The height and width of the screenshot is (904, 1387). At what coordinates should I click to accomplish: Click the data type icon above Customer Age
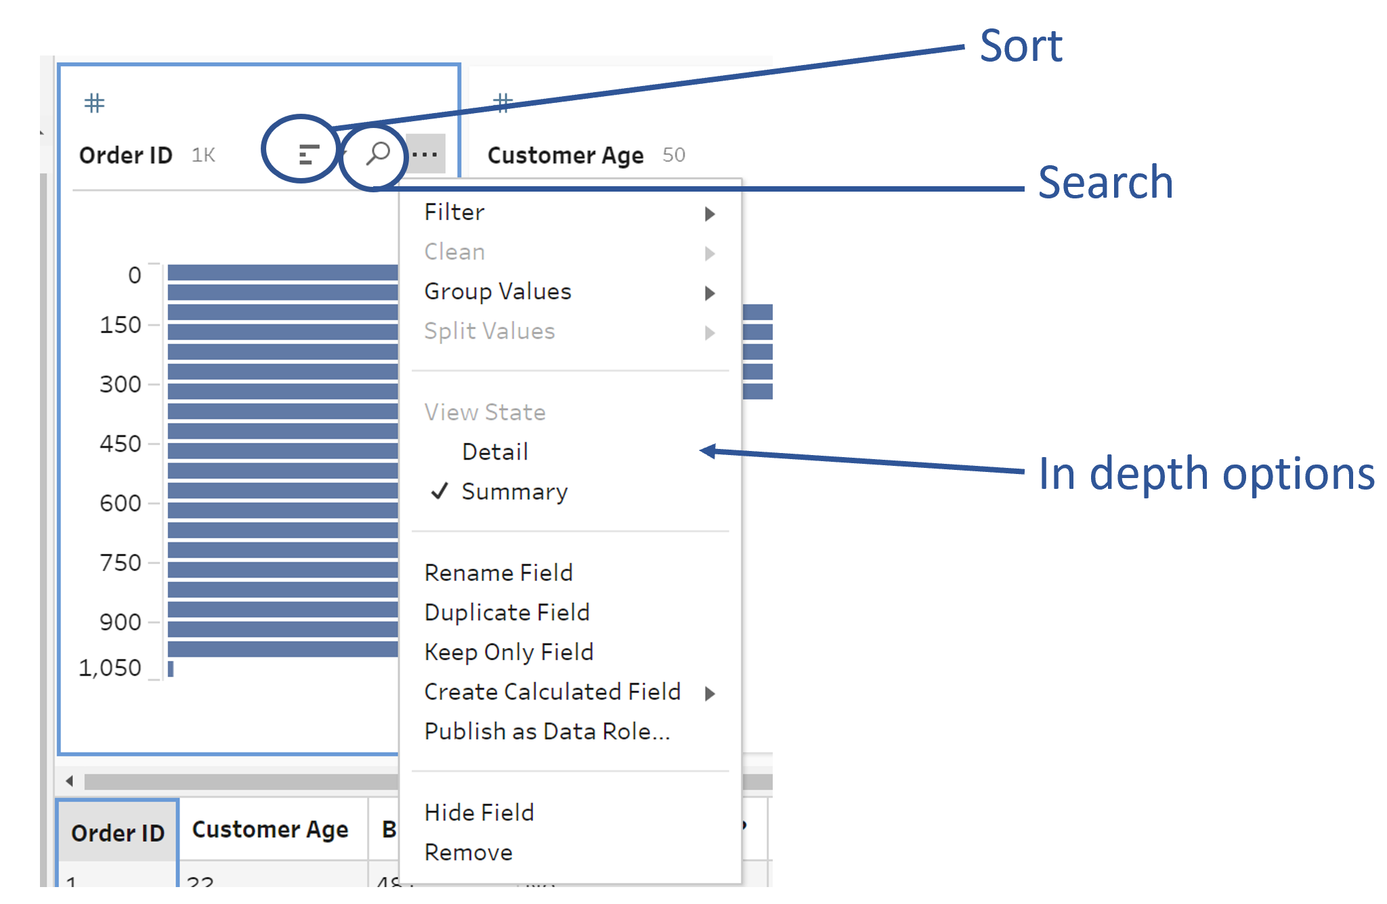[503, 103]
